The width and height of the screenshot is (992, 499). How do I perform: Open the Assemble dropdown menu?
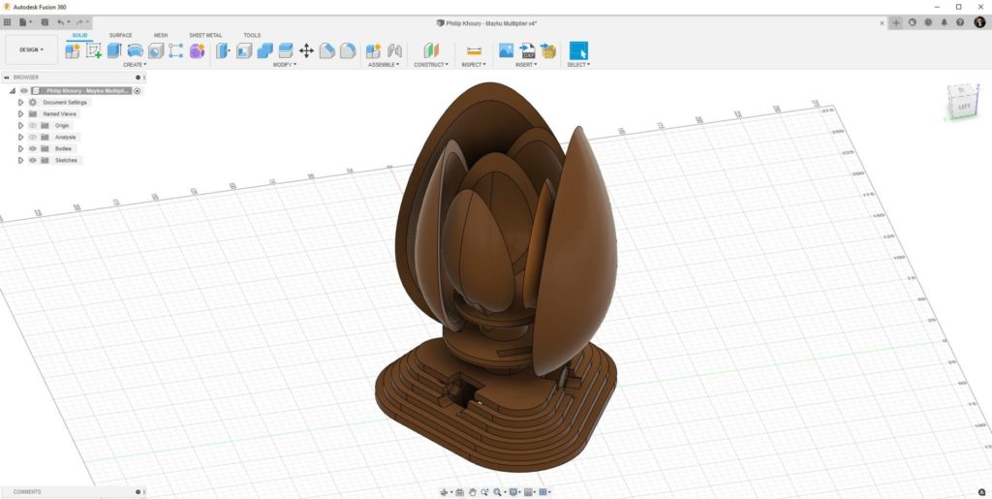point(384,65)
